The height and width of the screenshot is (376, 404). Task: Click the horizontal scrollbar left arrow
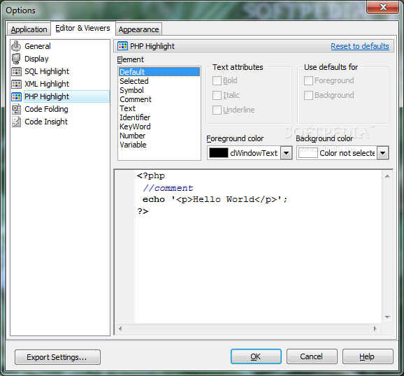pos(120,329)
